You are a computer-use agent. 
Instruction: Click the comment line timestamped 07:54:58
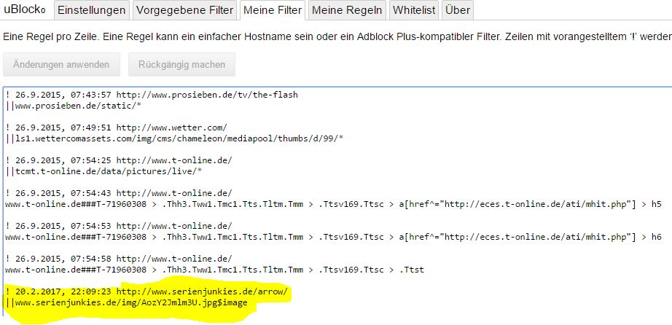click(x=119, y=259)
